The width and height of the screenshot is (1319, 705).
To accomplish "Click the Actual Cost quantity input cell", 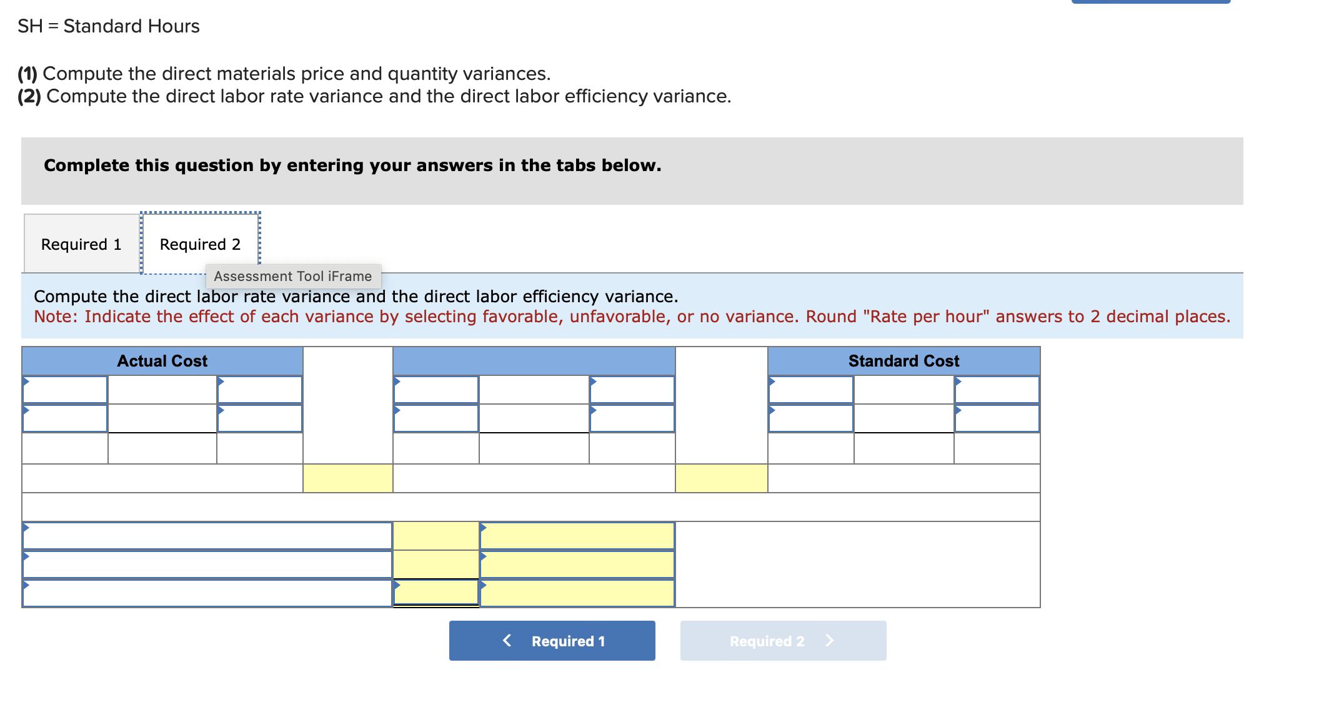I will pyautogui.click(x=162, y=390).
